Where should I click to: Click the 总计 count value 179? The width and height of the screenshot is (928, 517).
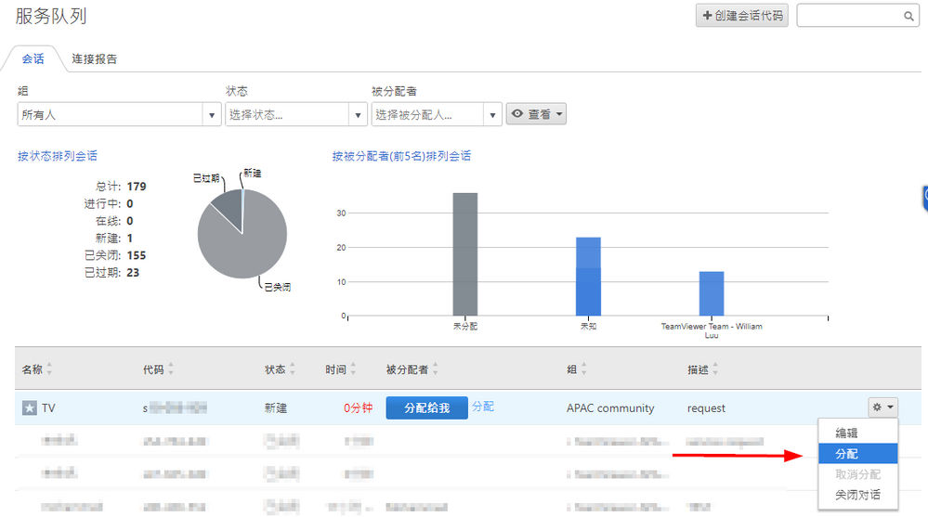tap(137, 187)
